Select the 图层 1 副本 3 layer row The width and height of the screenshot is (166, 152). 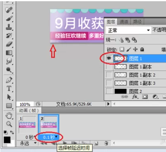[x=140, y=83]
